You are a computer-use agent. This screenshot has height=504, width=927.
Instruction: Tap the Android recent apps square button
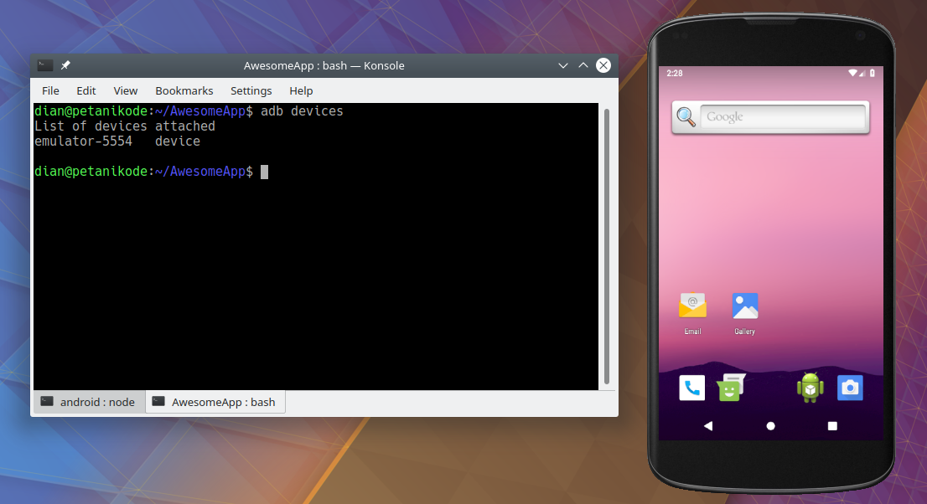coord(832,426)
